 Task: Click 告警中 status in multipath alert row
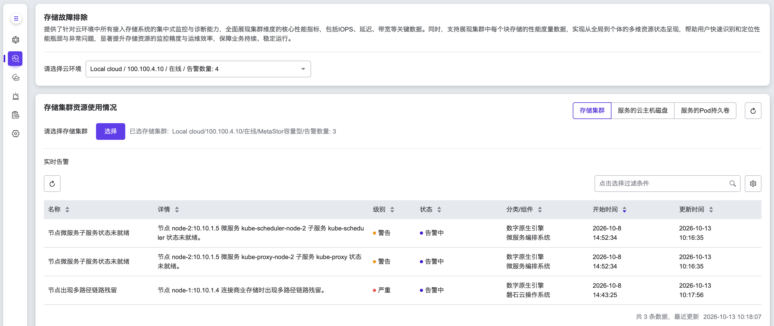tap(432, 290)
